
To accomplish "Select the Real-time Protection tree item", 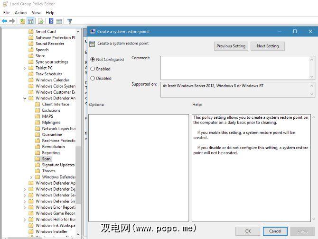I will [x=59, y=141].
